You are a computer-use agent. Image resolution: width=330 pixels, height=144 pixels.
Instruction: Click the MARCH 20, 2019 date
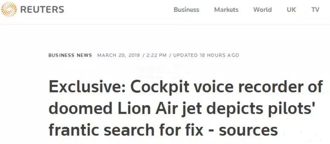click(118, 55)
